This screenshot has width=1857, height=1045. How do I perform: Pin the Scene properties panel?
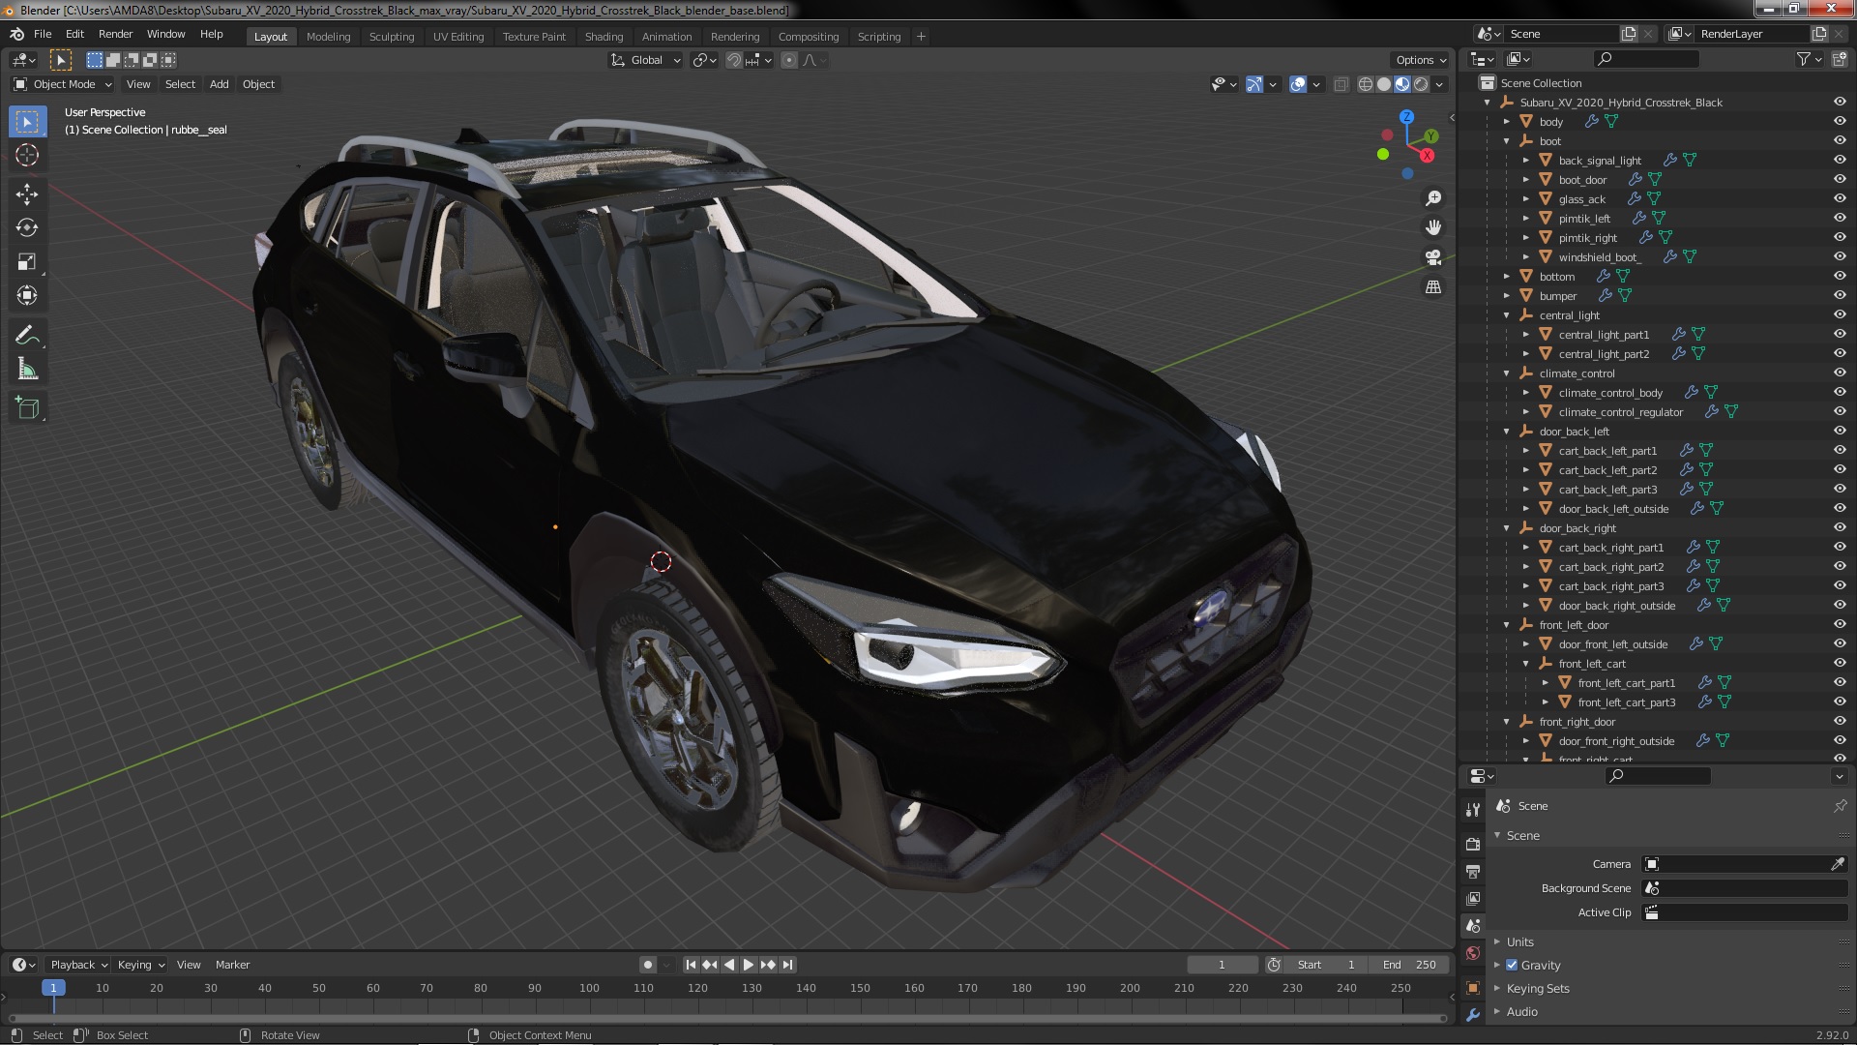(1840, 806)
